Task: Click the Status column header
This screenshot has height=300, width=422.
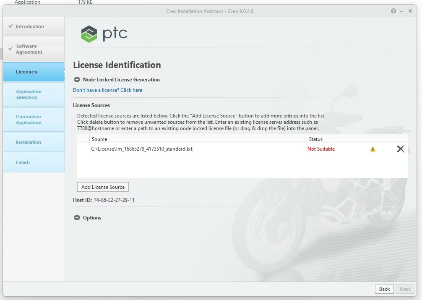Action: (357, 139)
